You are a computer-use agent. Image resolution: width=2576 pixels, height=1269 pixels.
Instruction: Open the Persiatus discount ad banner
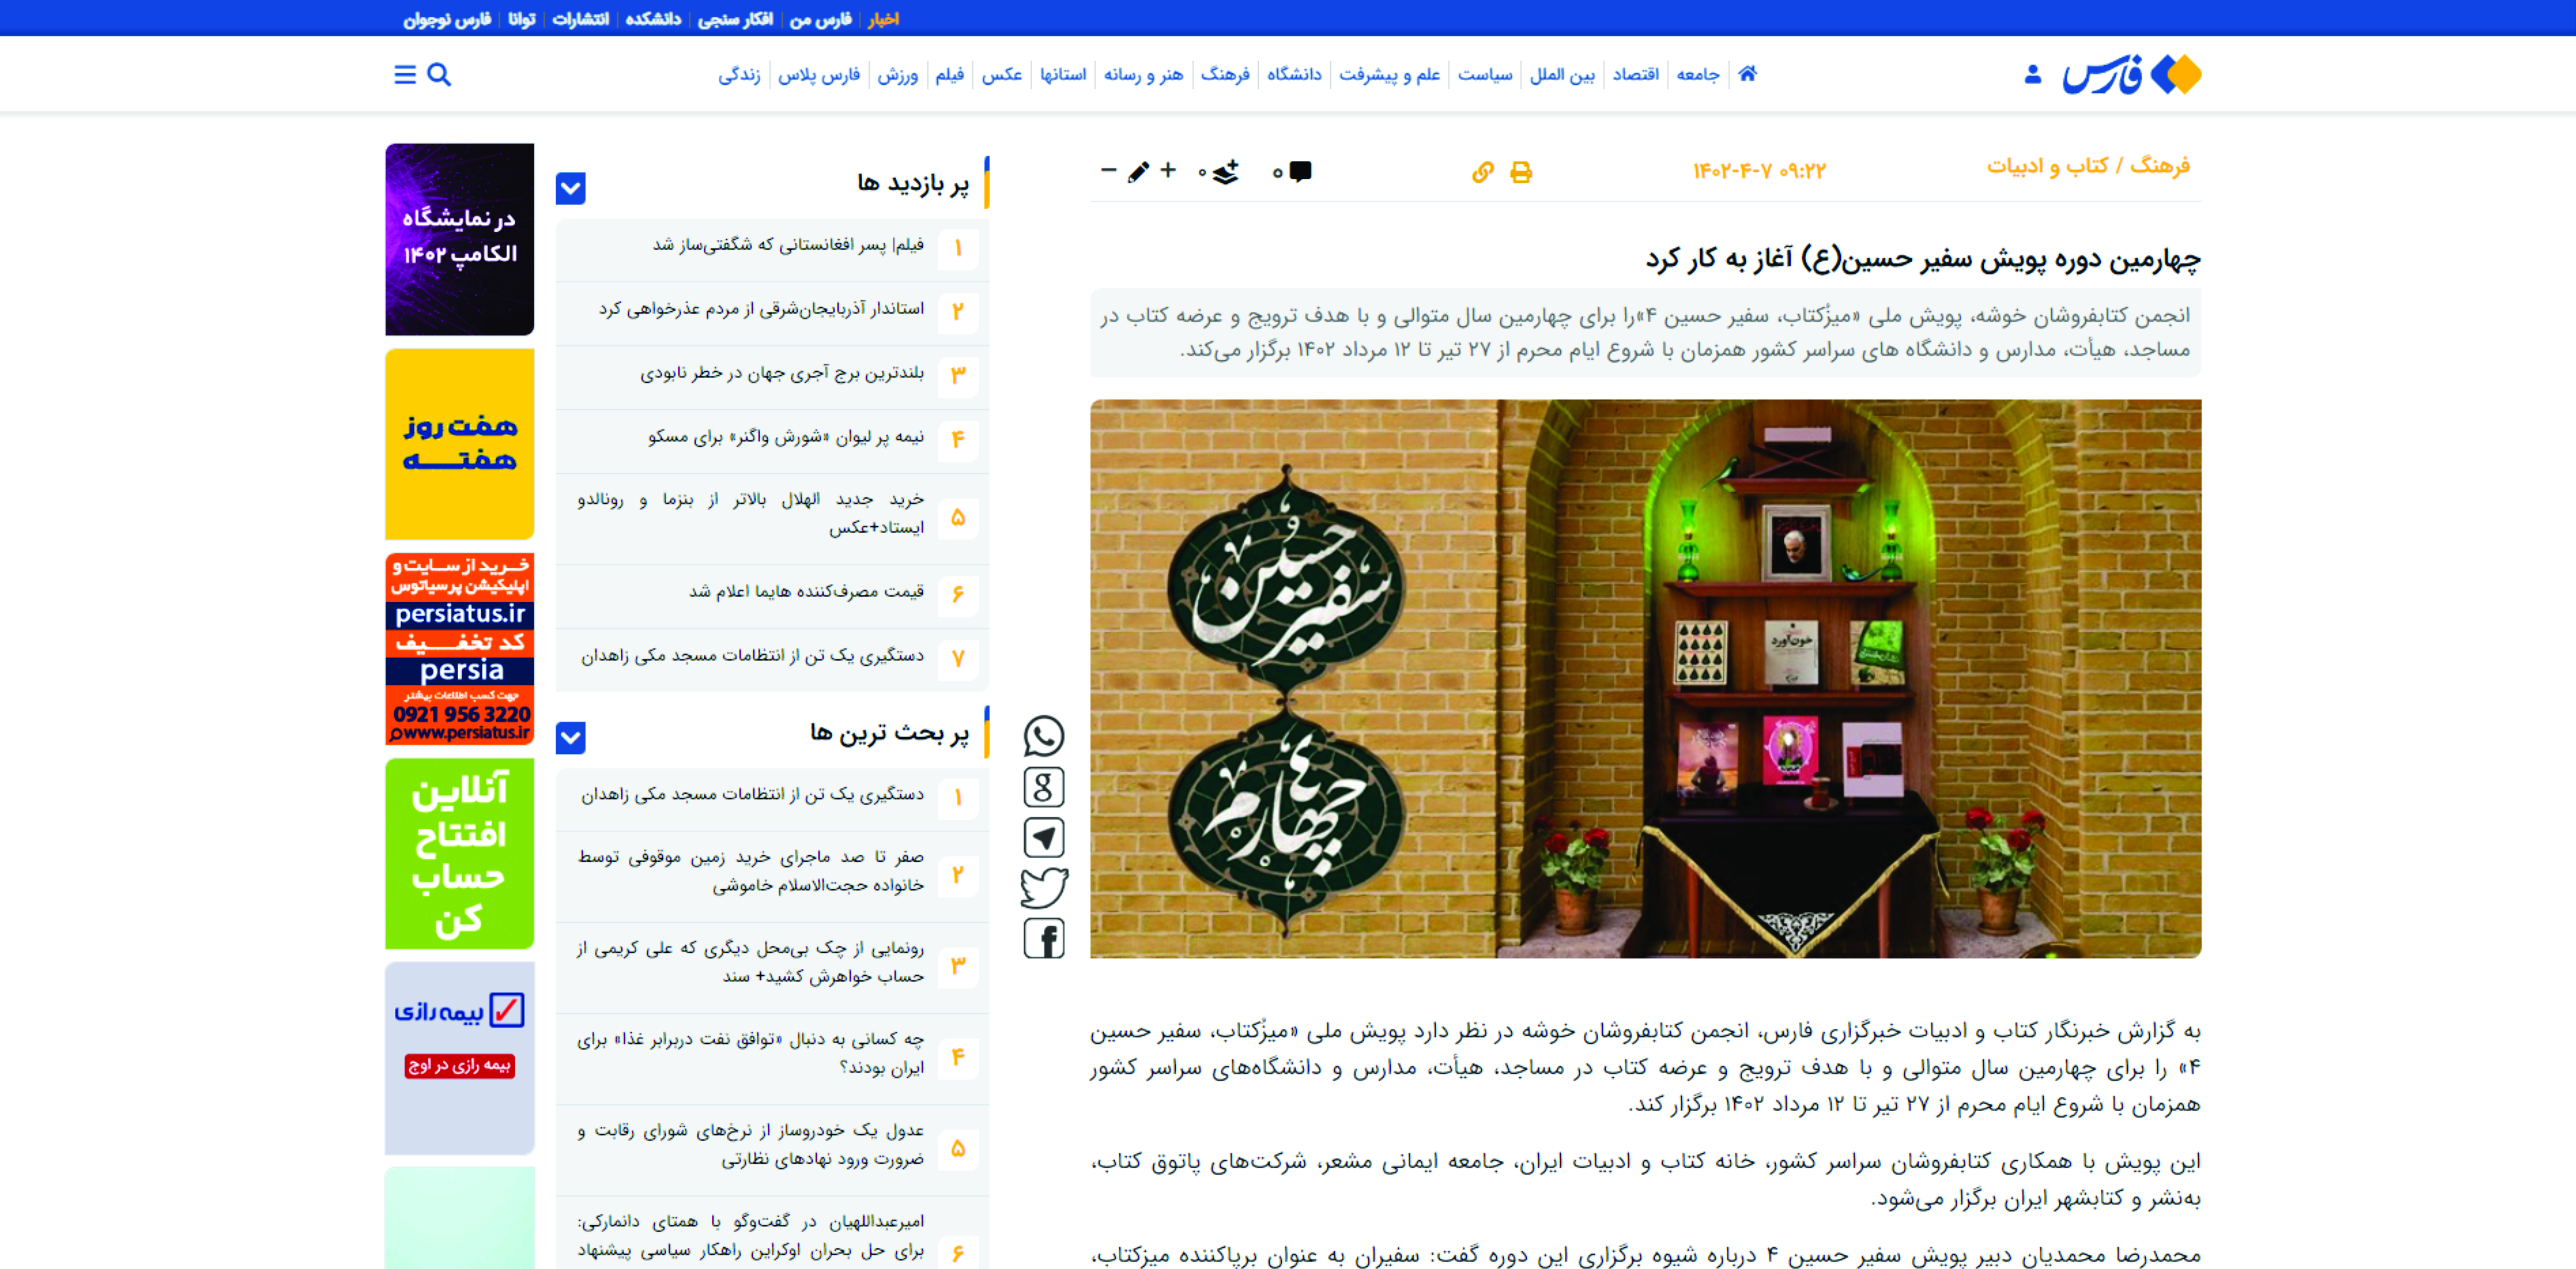tap(460, 648)
